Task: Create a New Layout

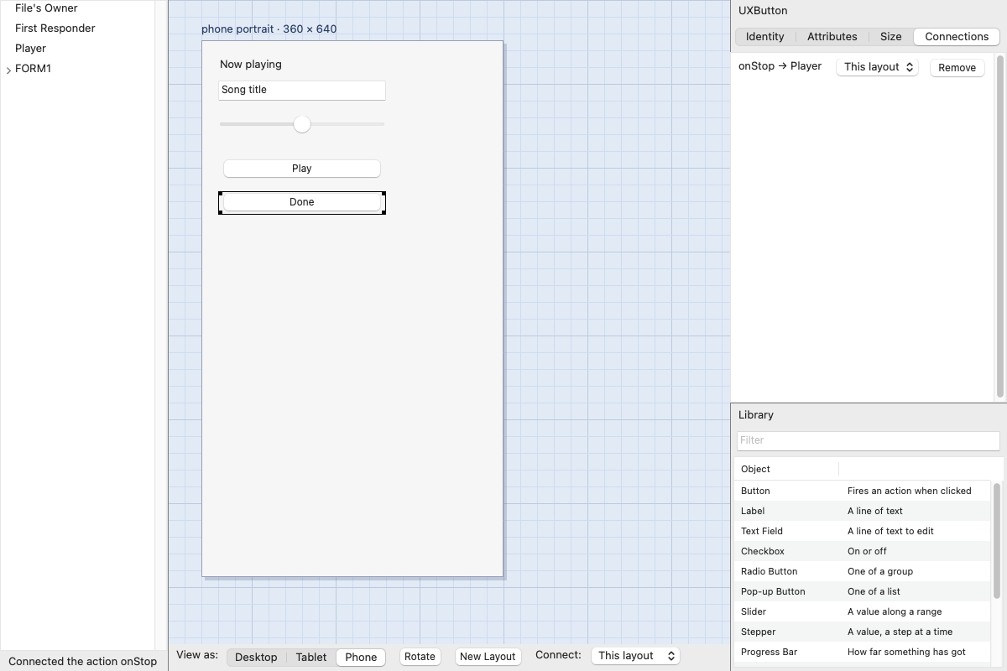Action: [488, 657]
